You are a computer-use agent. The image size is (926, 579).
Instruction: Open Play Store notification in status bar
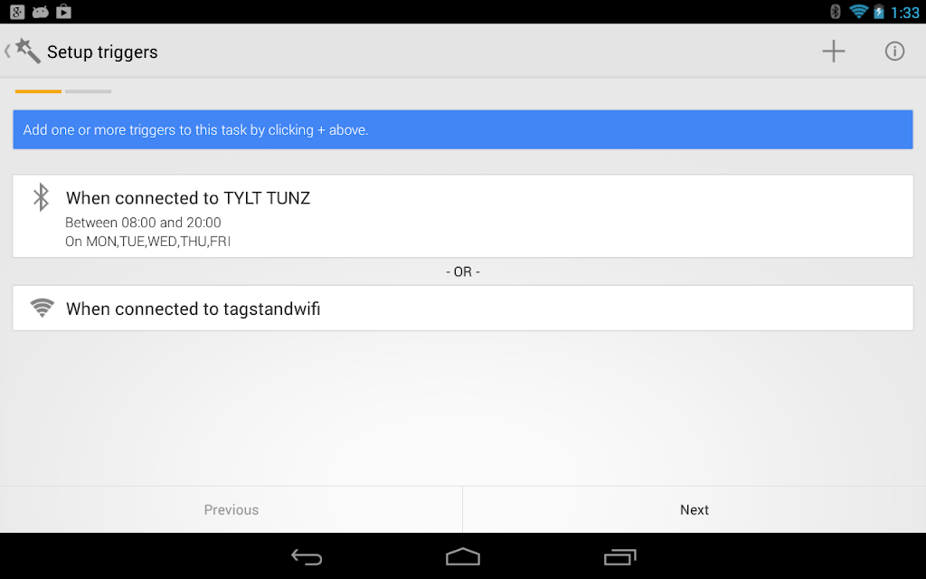[64, 11]
